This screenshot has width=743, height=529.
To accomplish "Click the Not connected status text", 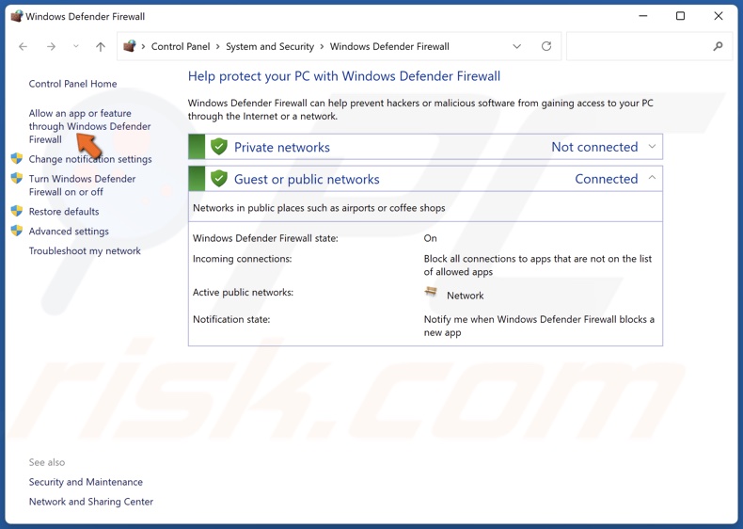I will [594, 147].
